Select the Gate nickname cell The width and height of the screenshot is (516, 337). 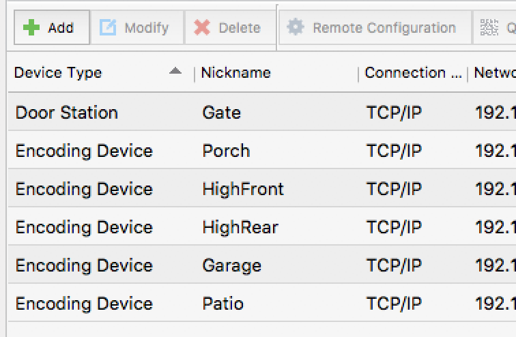(x=222, y=113)
